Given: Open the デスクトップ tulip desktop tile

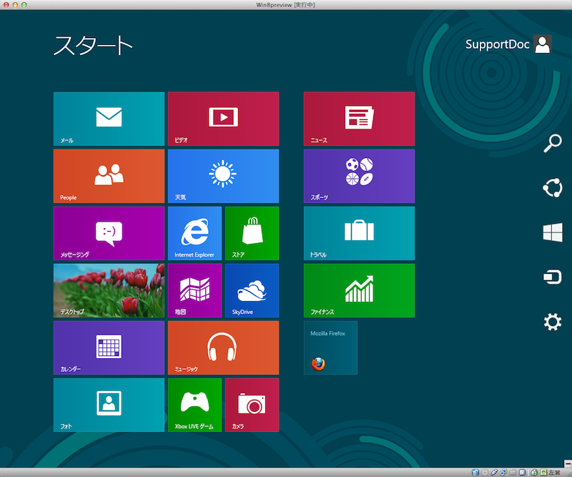Looking at the screenshot, I should tap(109, 290).
